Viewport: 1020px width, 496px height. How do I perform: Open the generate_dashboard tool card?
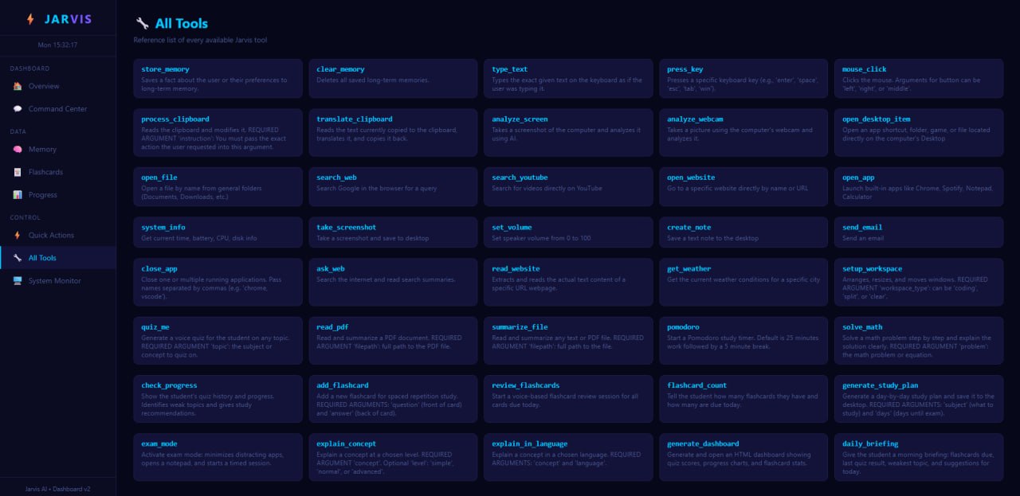click(x=743, y=457)
